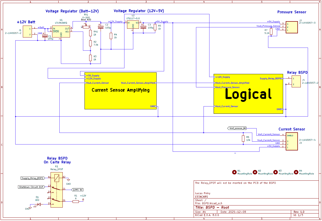The image size is (322, 221).
Task: Click mounting hole H4
Action: [296, 172]
